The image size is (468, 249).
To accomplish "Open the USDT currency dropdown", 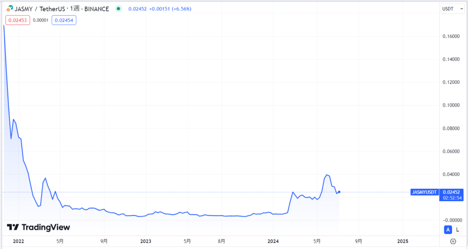I will pos(452,9).
